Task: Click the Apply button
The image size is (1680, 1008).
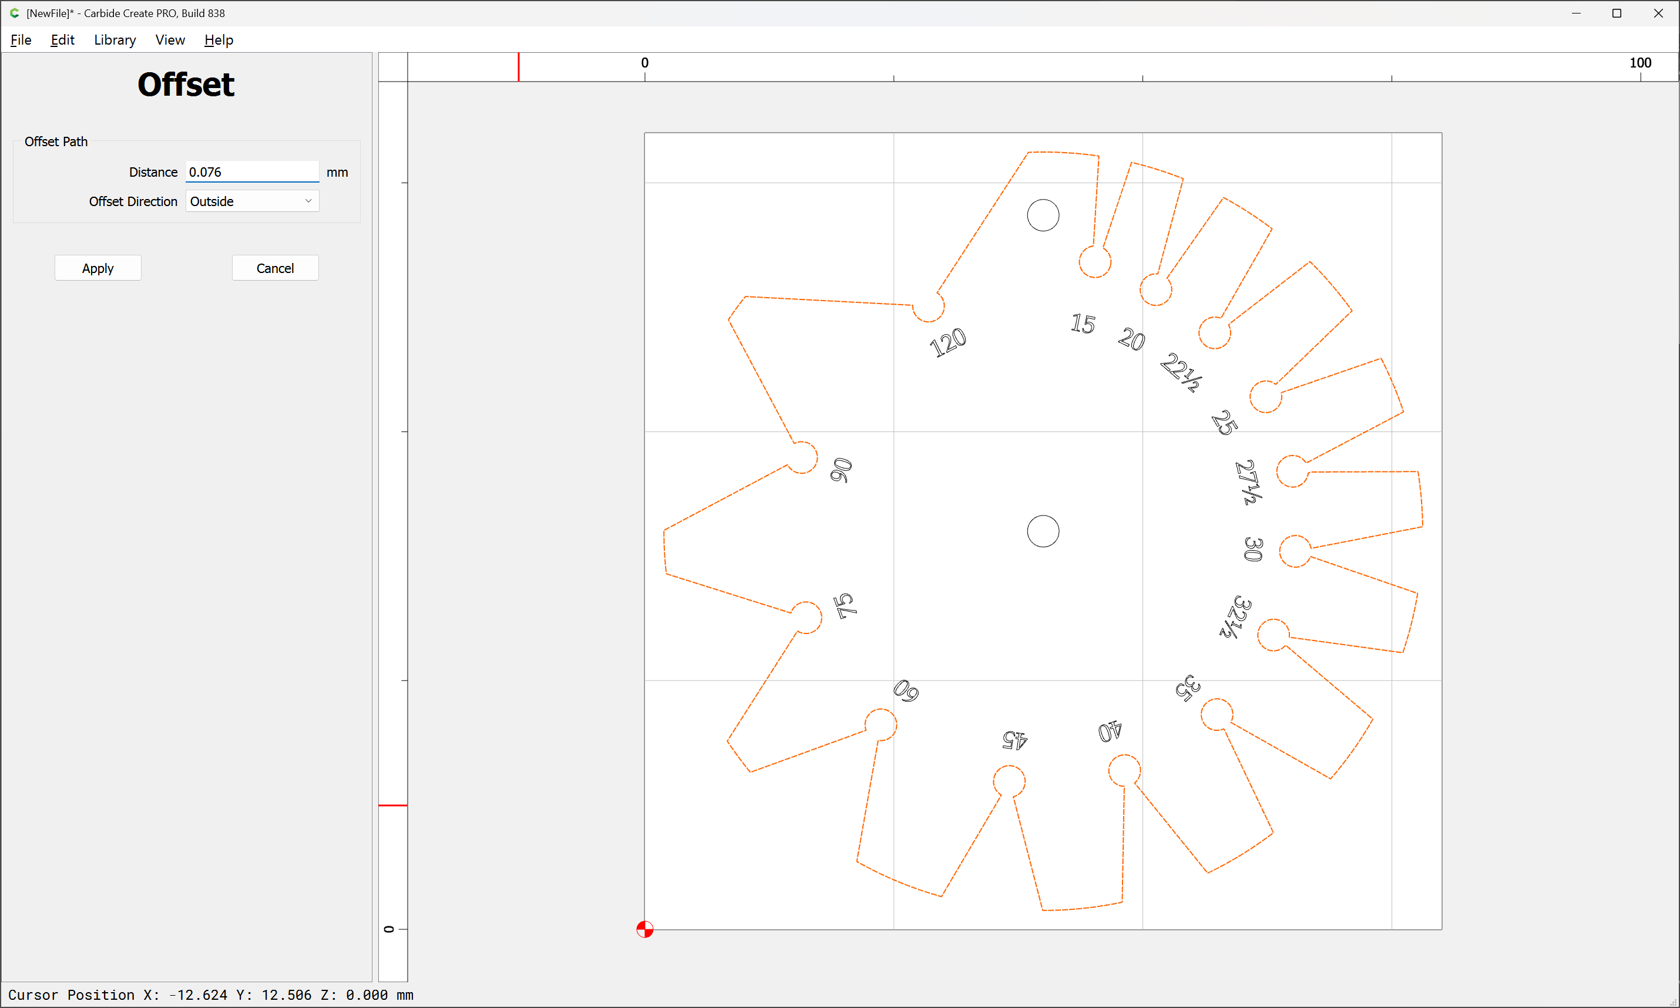Action: click(x=98, y=268)
